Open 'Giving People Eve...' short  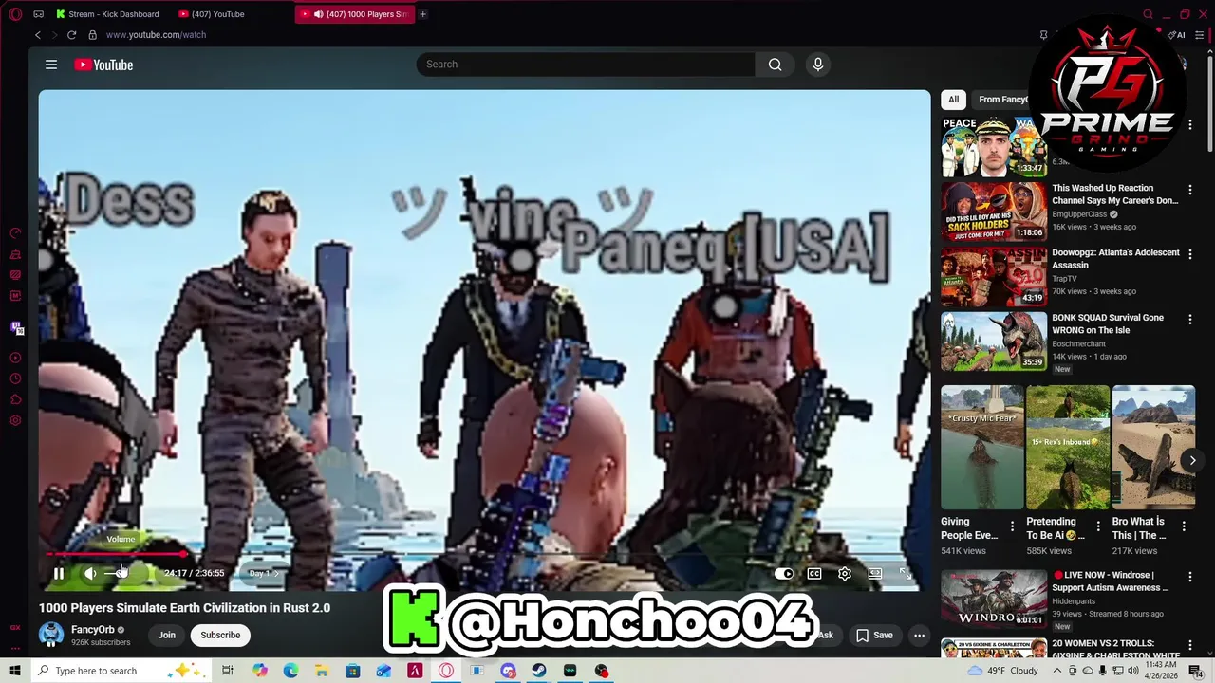[982, 447]
